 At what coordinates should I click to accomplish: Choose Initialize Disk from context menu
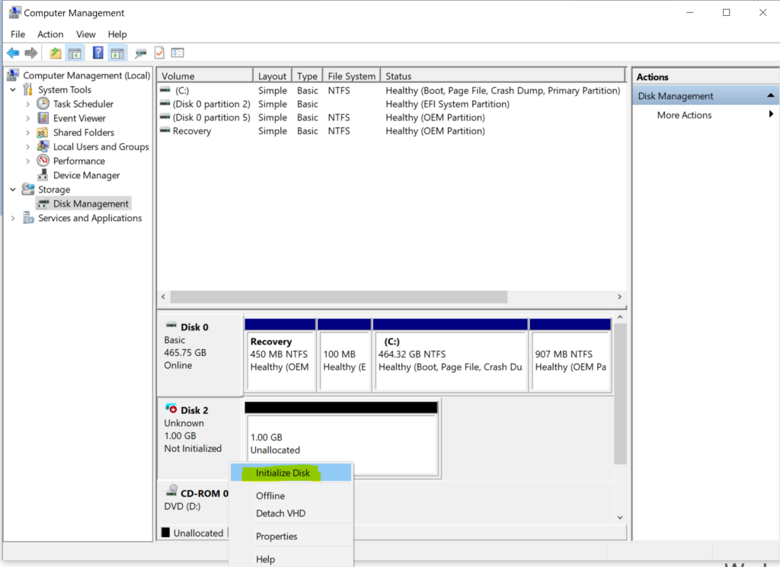283,472
